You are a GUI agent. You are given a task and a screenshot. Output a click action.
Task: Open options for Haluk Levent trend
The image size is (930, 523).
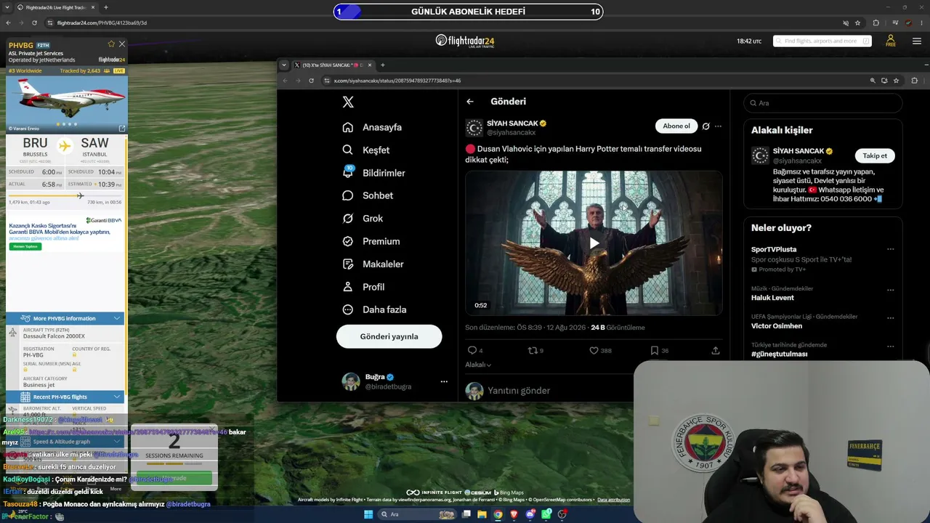[890, 290]
